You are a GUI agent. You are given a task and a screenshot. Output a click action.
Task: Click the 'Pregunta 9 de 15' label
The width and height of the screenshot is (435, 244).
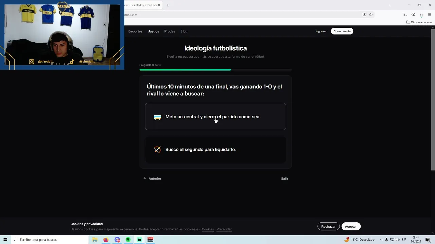coord(150,65)
